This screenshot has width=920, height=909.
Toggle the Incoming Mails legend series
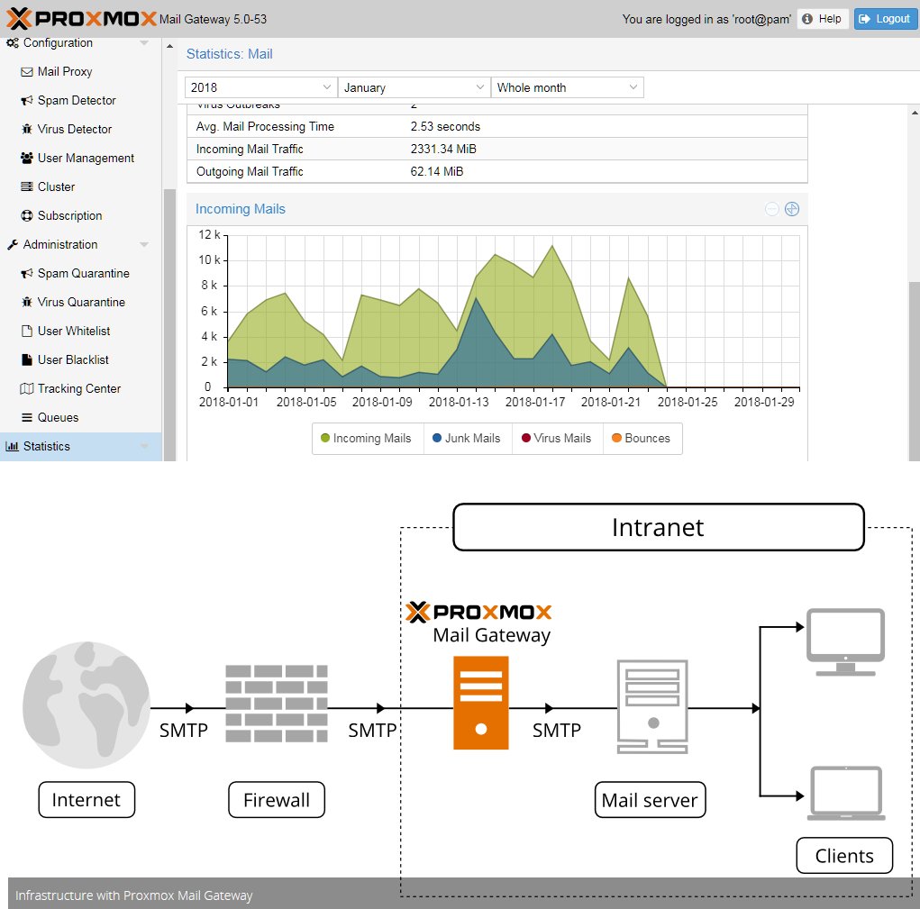(367, 439)
